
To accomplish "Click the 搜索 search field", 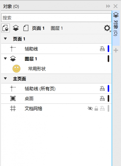I will pos(56,18).
